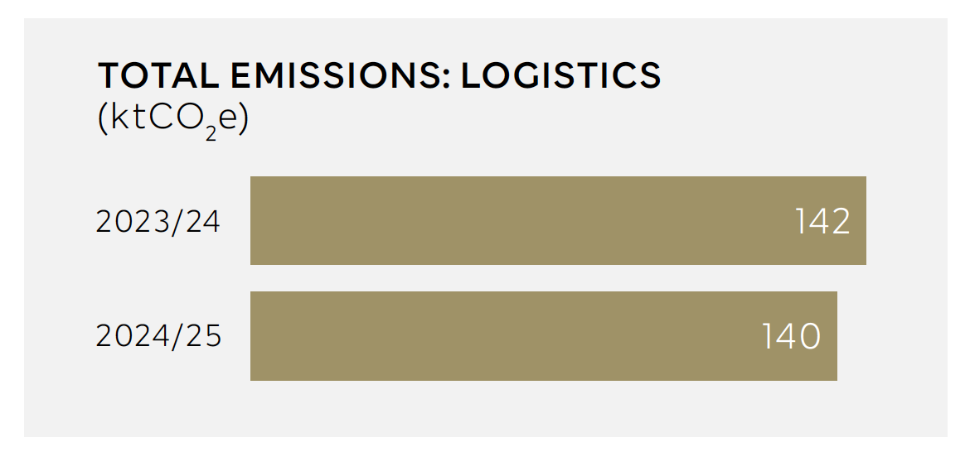Image resolution: width=970 pixels, height=452 pixels.
Task: Click the word LOGISTICS in the heading
Action: click(x=561, y=75)
